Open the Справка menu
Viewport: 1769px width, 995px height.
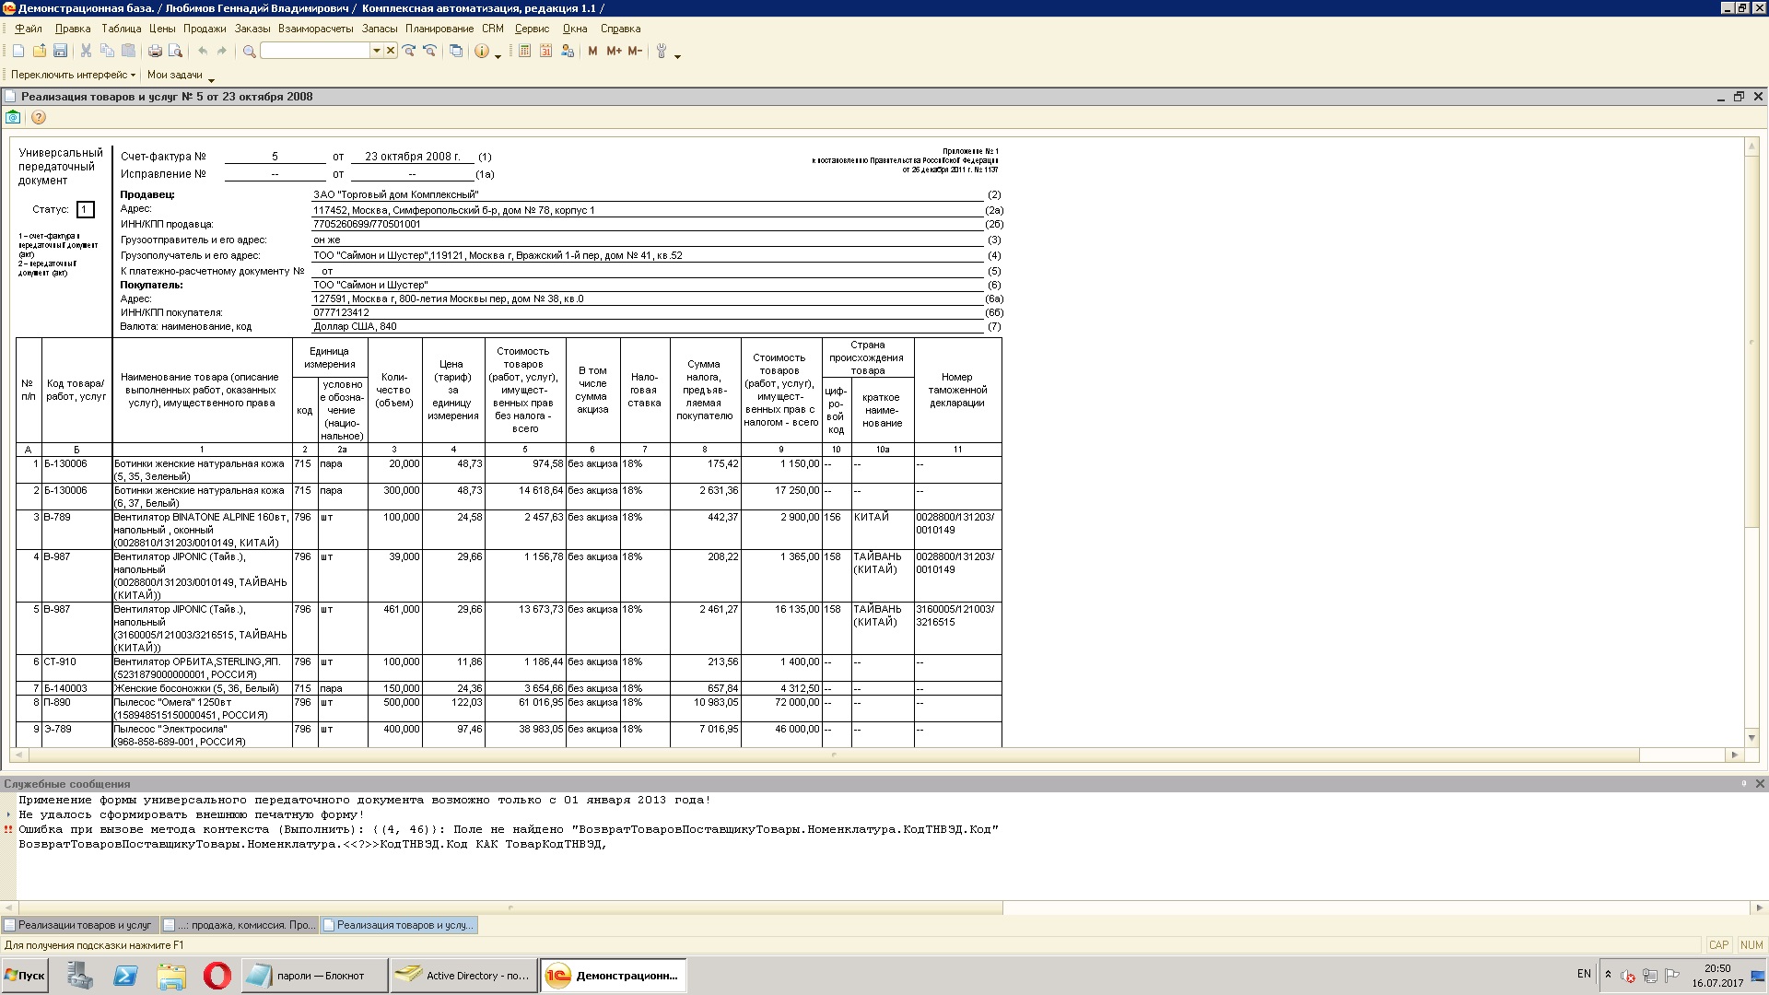point(620,29)
